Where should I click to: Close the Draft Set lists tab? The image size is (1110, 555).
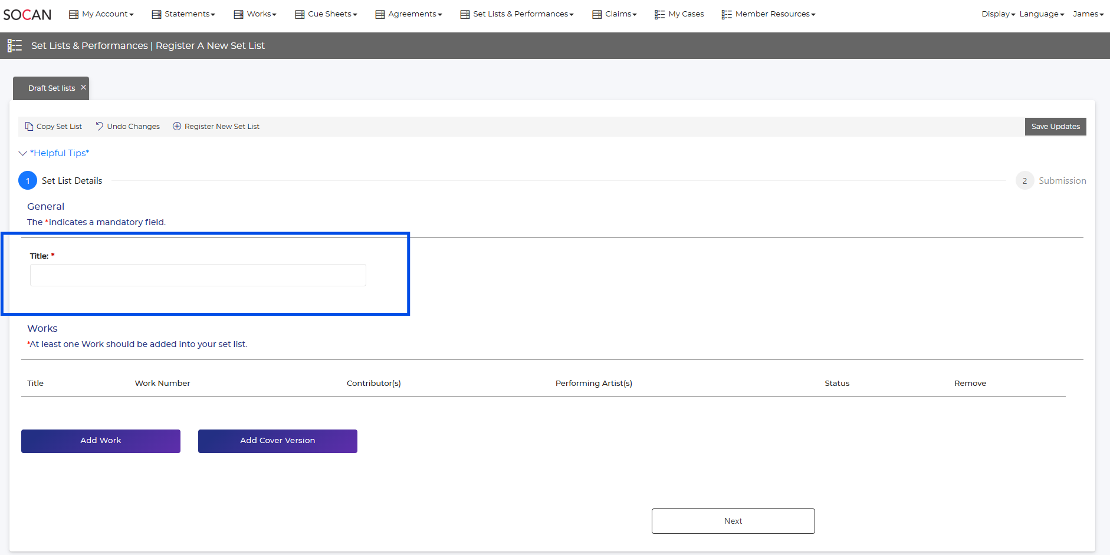coord(84,87)
